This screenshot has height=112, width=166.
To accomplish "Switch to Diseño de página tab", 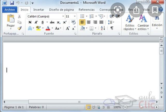I will click(x=61, y=10).
